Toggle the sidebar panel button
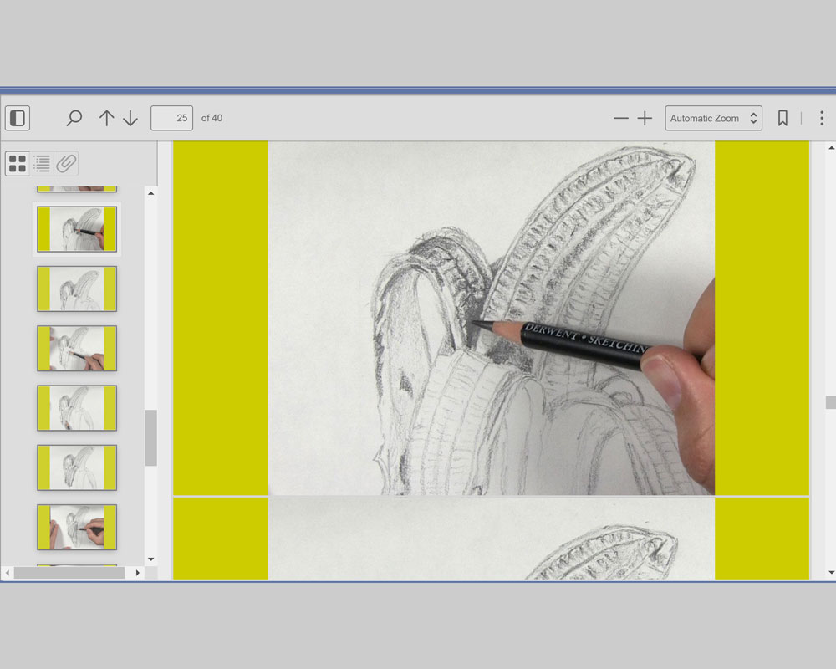 [18, 118]
